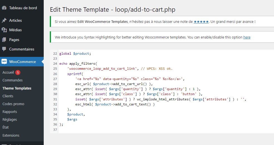This screenshot has height=145, width=274.
Task: Click the Médias library icon
Action: [x=4, y=30]
